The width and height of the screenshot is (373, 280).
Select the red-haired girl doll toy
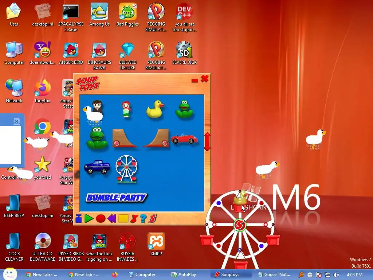126,109
